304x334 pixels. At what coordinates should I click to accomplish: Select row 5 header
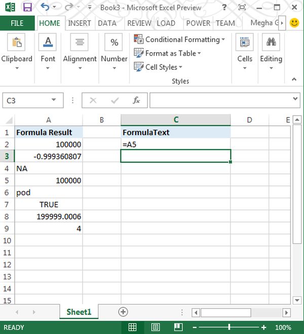tap(7, 180)
